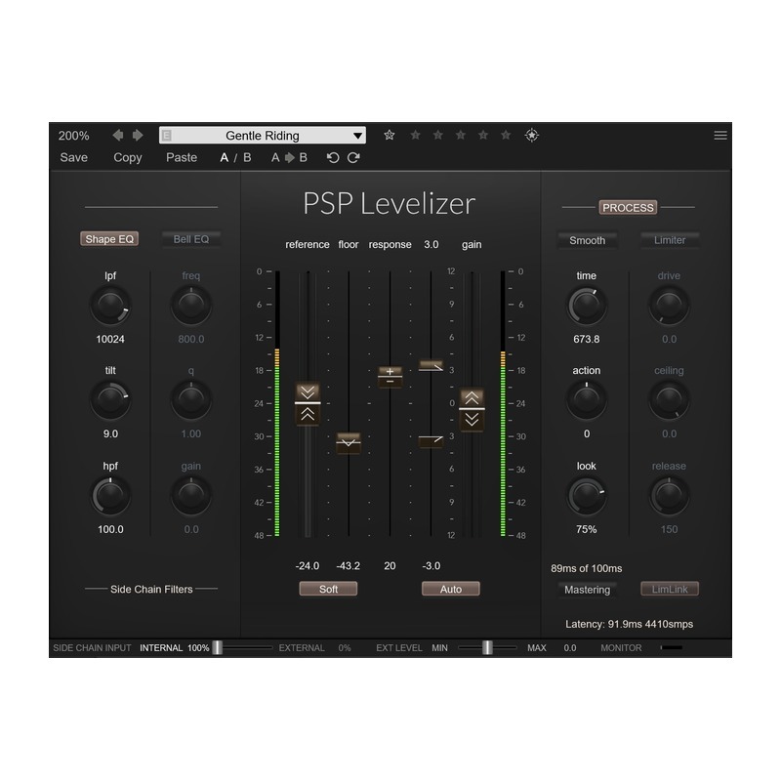Viewport: 781px width, 781px height.
Task: Click the 200% zoom setting
Action: [x=74, y=136]
